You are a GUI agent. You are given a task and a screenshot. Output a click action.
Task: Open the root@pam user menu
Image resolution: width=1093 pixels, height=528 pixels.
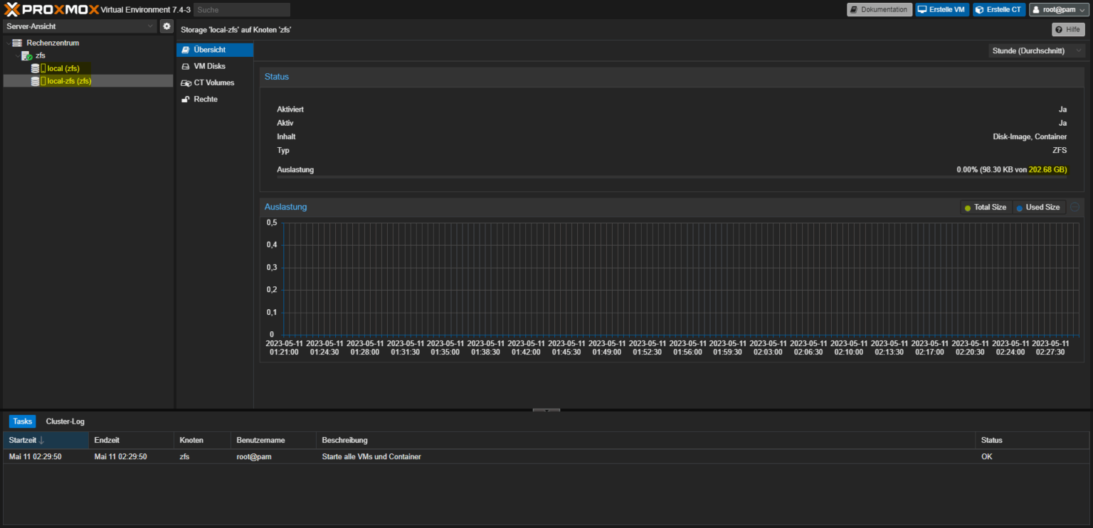1058,9
